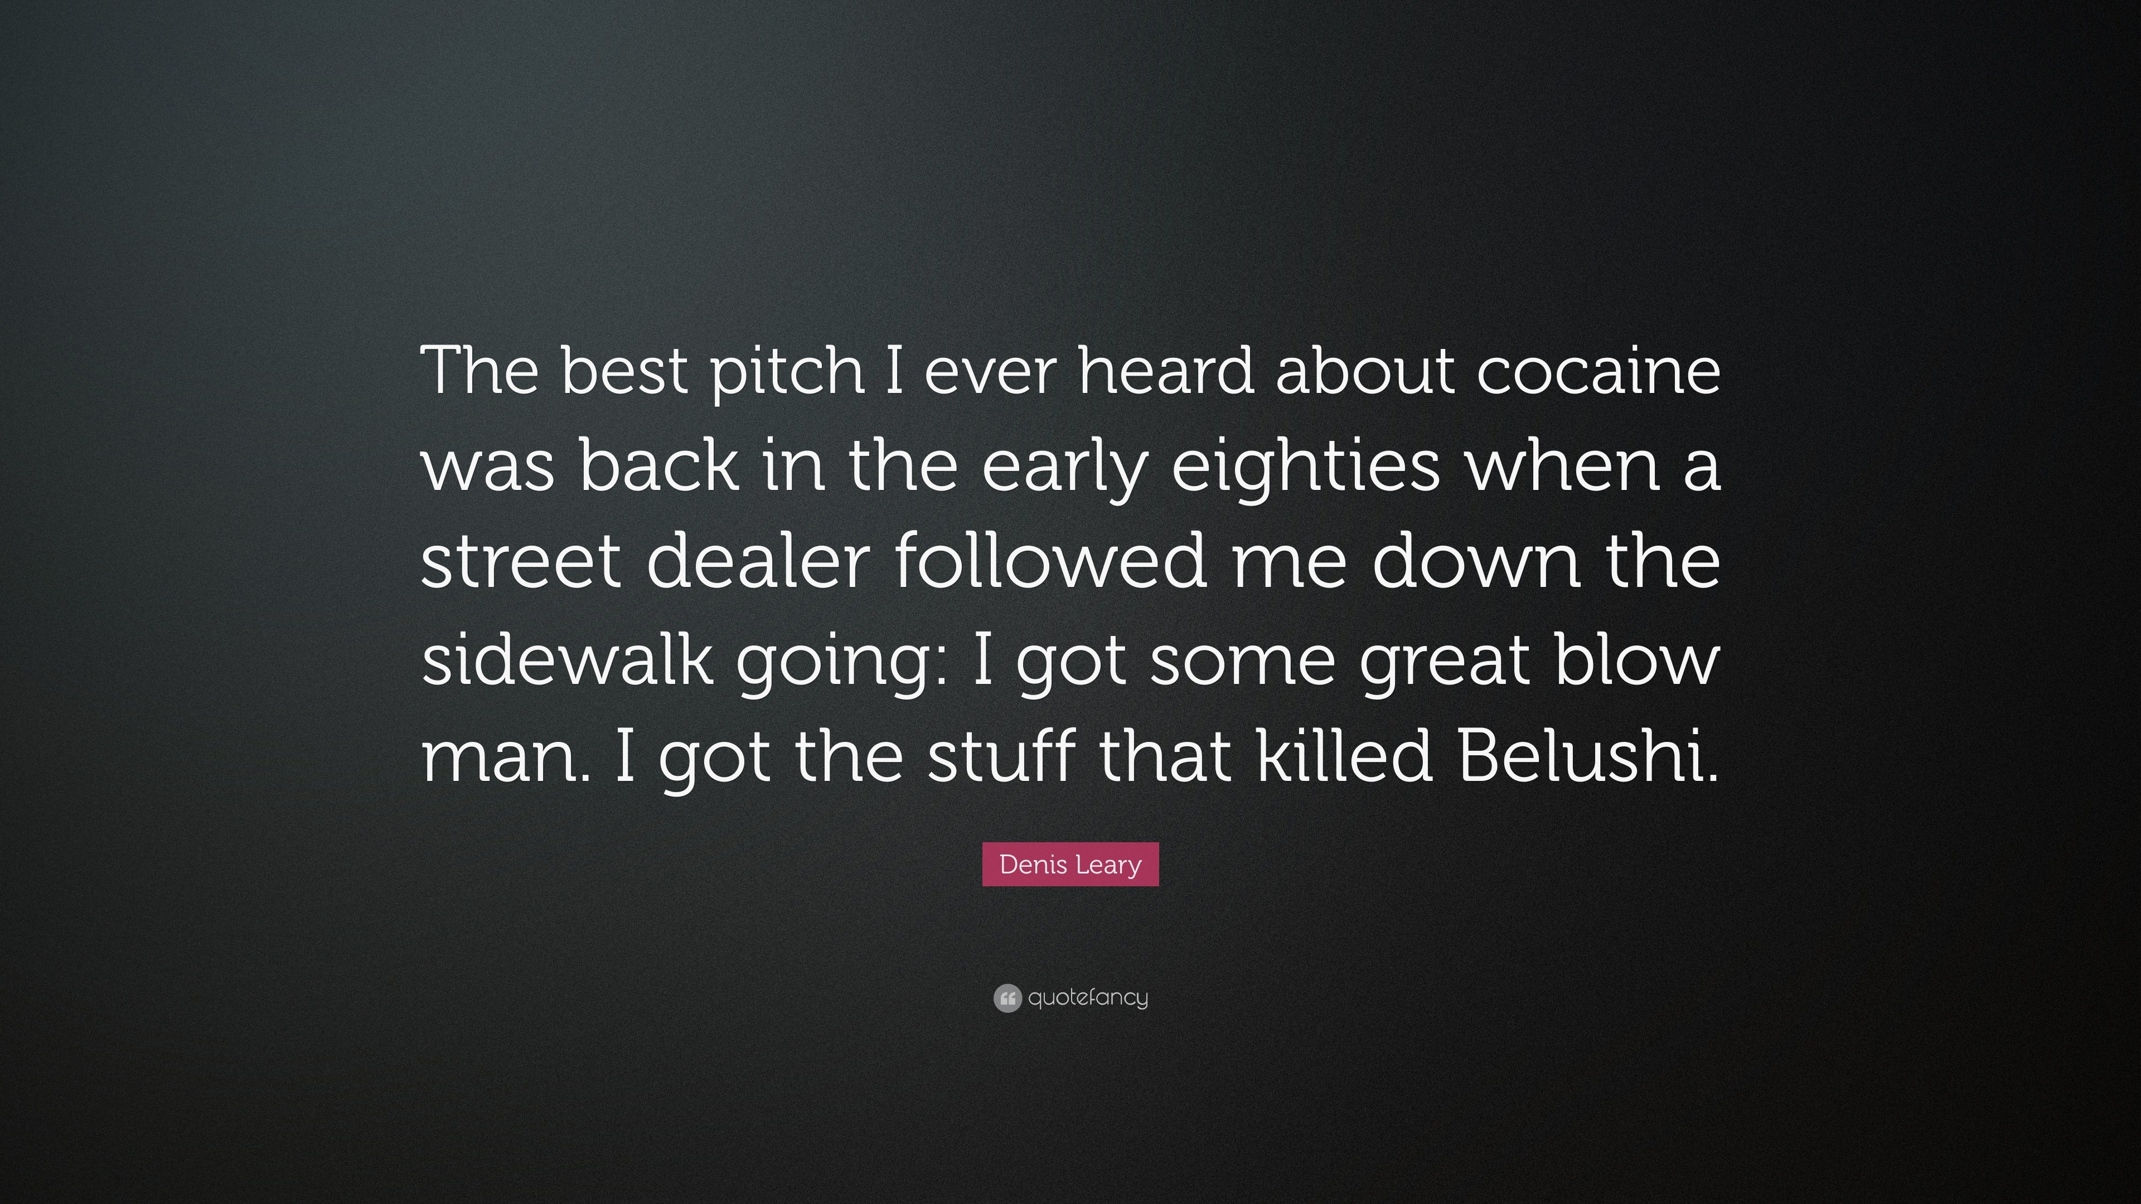Select the word "eighties" in the quote
The width and height of the screenshot is (2141, 1204).
point(1306,467)
